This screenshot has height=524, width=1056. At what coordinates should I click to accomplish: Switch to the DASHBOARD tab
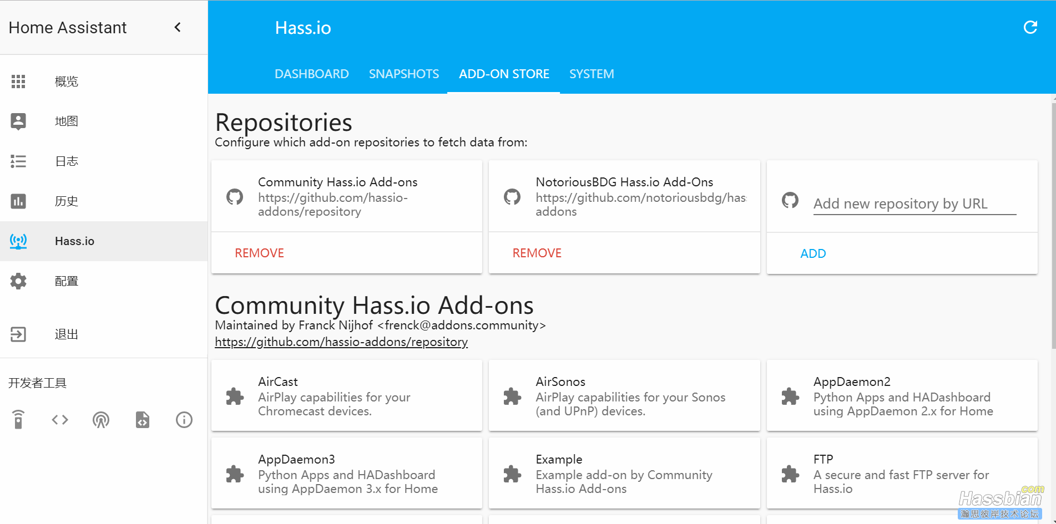tap(312, 74)
